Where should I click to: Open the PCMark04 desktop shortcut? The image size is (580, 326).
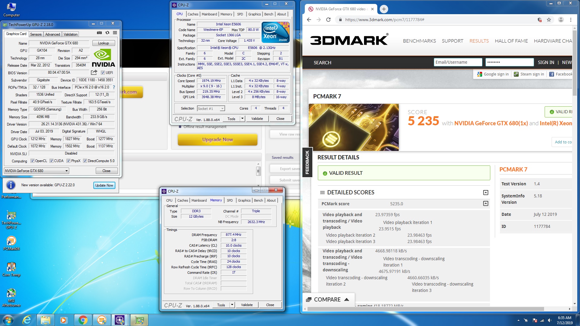click(11, 243)
